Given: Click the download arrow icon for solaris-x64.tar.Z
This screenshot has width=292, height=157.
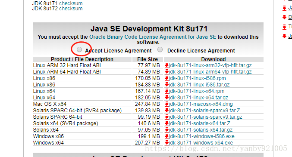Looking at the screenshot, I should 166,123.
